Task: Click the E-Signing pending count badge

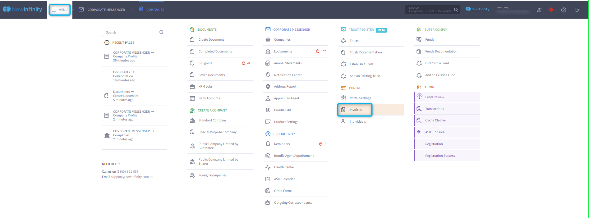Action: 246,63
